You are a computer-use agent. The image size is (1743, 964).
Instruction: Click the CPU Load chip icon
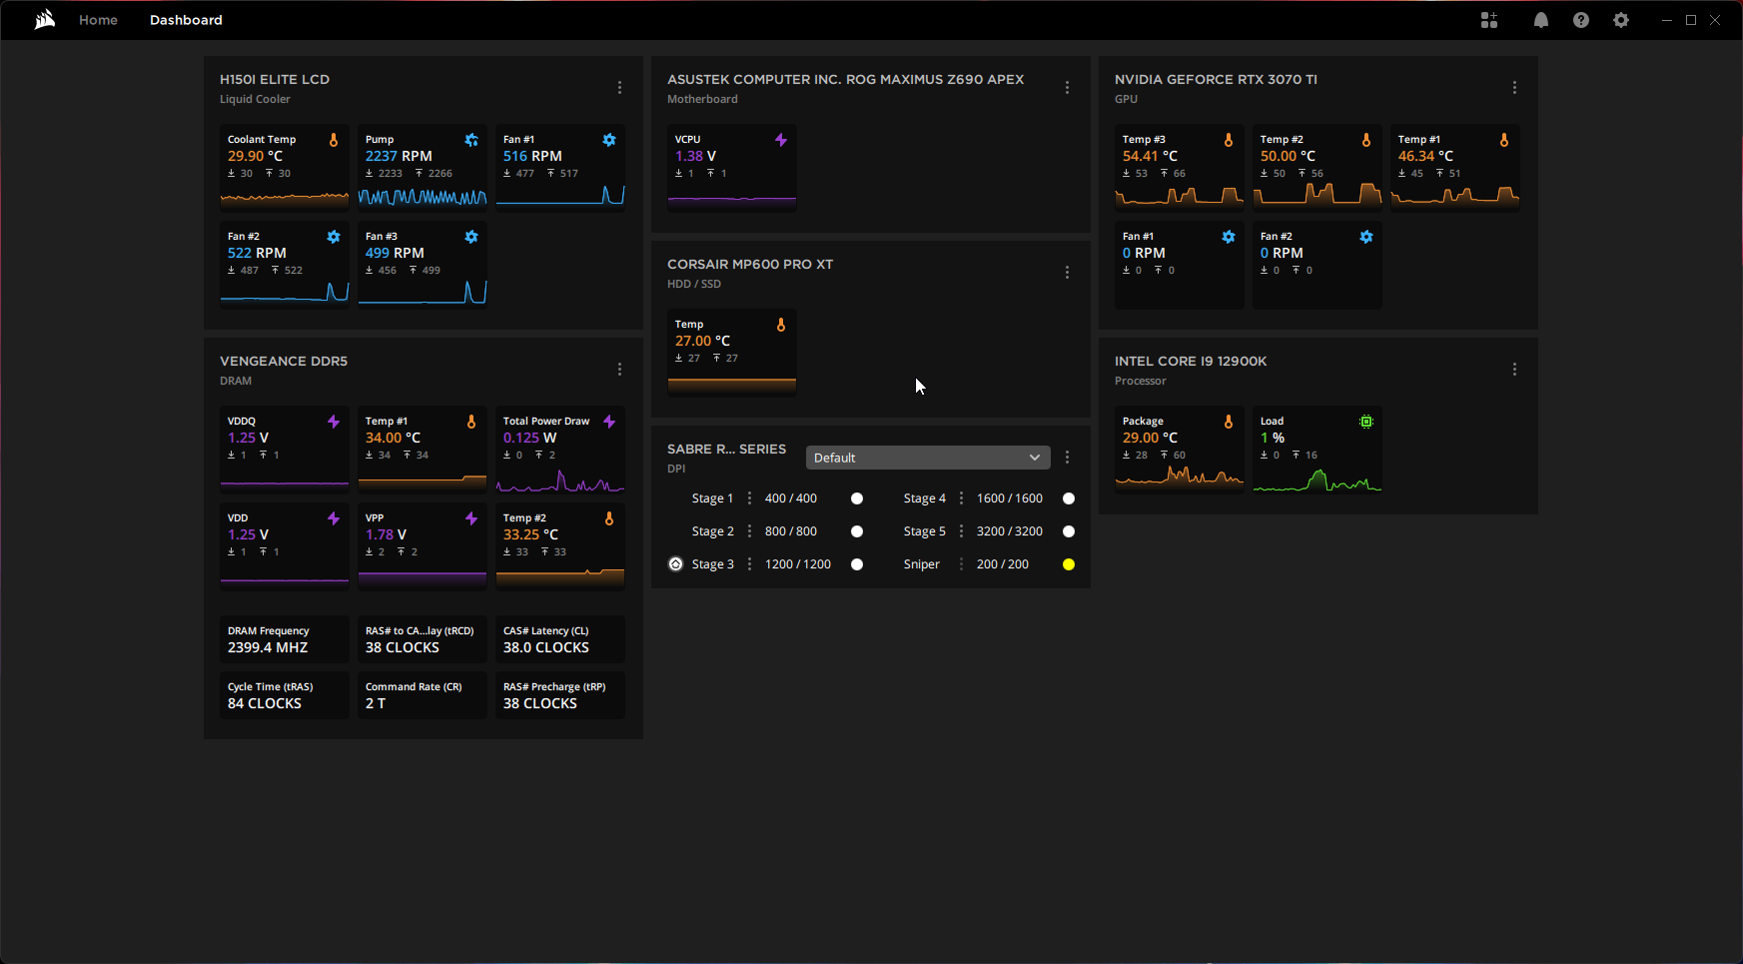[x=1366, y=422]
